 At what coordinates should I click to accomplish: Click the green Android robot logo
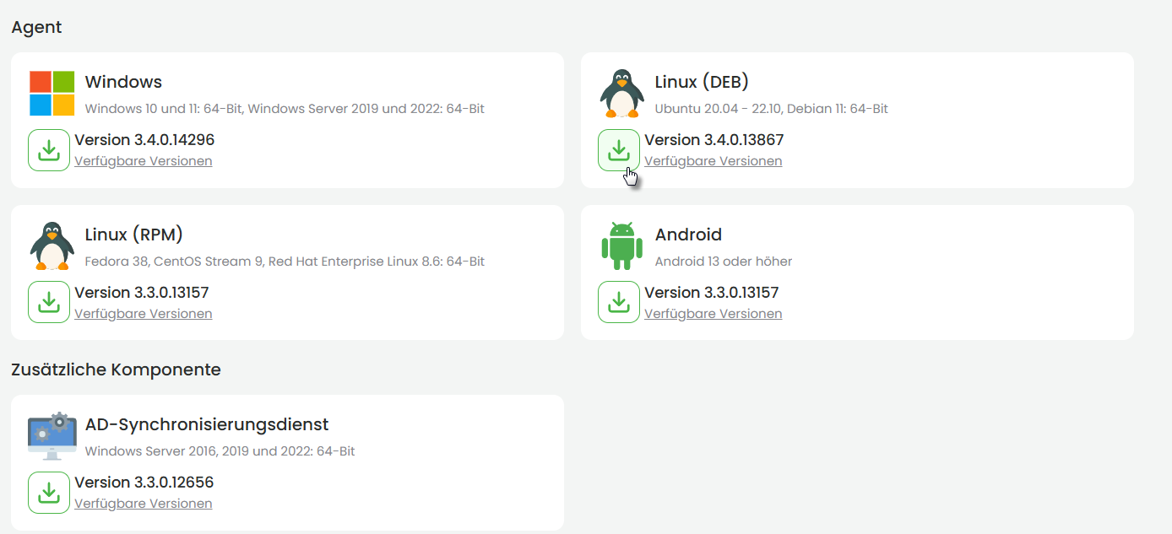(622, 245)
